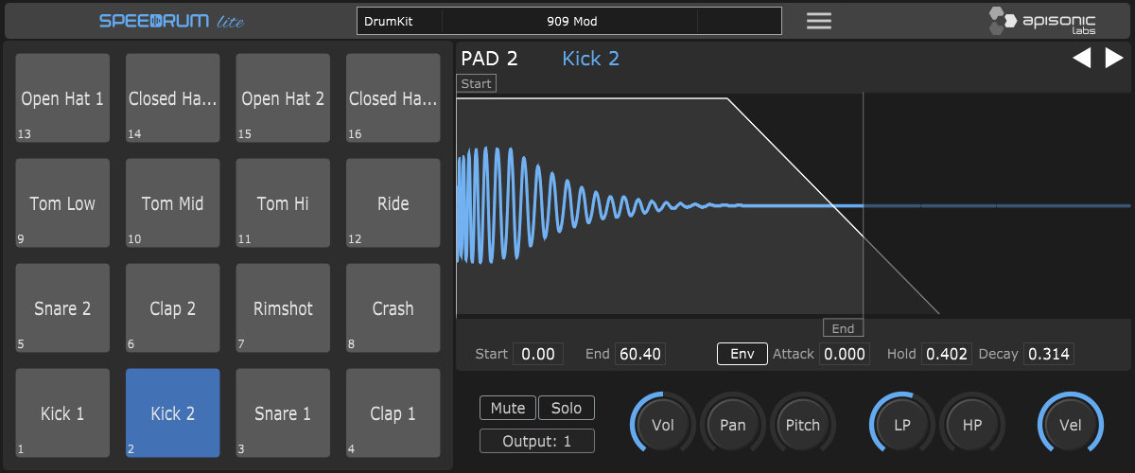Click the LP filter knob

click(x=902, y=425)
